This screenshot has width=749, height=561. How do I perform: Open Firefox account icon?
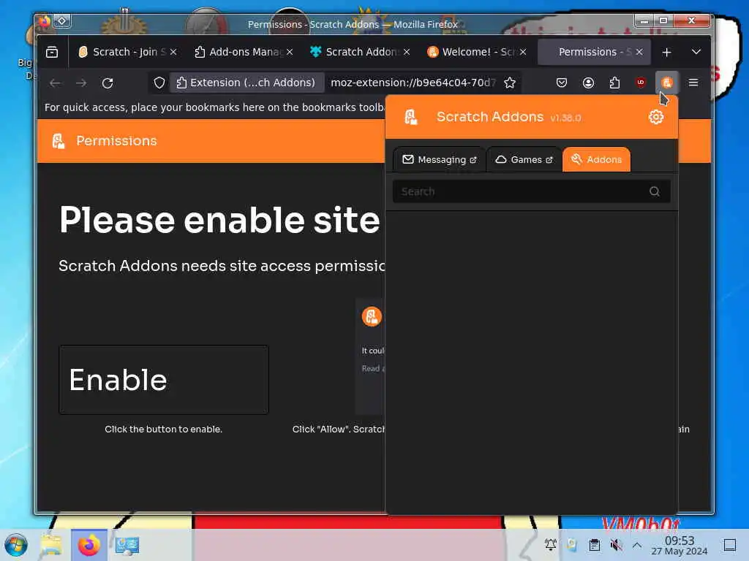click(x=588, y=83)
